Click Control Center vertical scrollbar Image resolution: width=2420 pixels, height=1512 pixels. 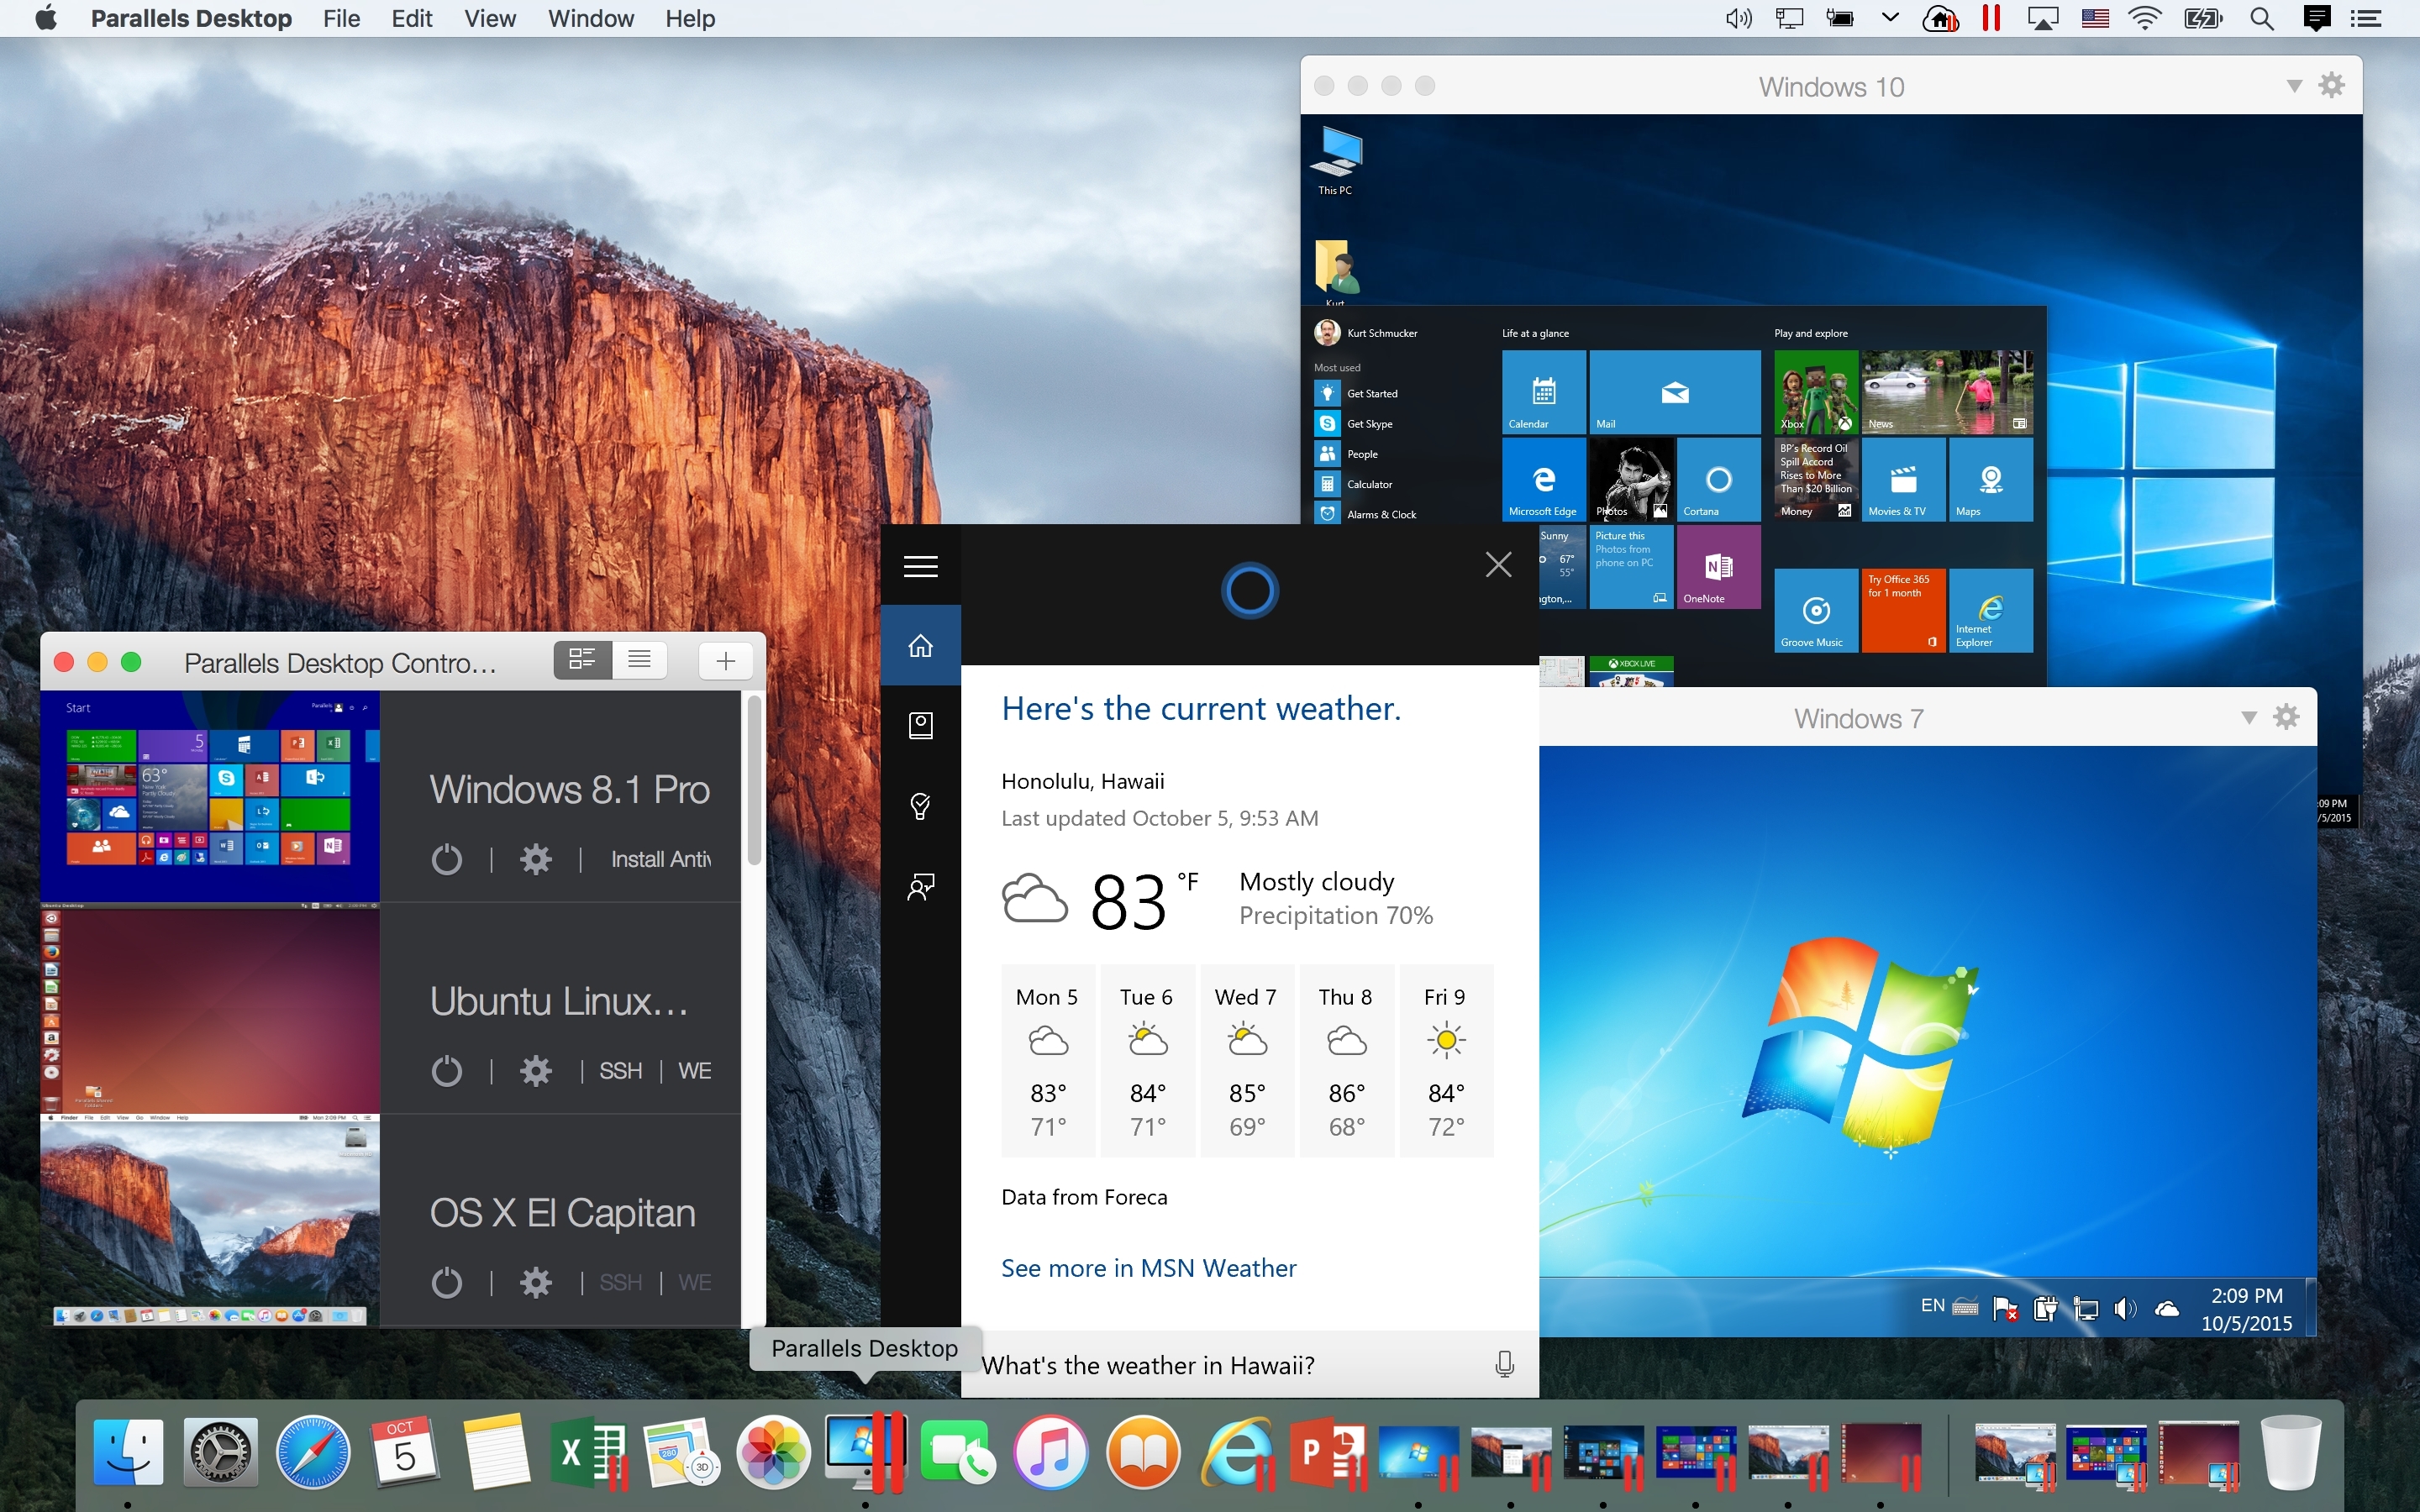click(x=754, y=780)
